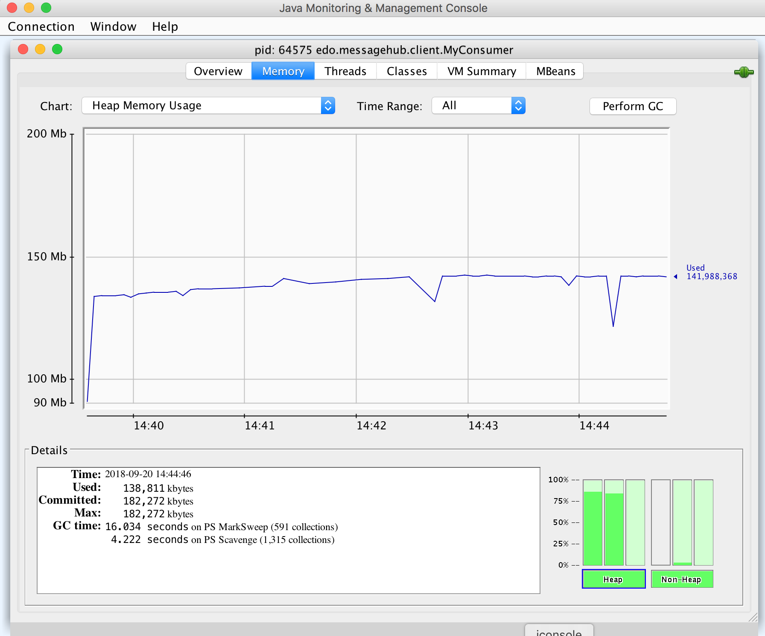Viewport: 765px width, 636px height.
Task: Open the Time Range dropdown
Action: (479, 105)
